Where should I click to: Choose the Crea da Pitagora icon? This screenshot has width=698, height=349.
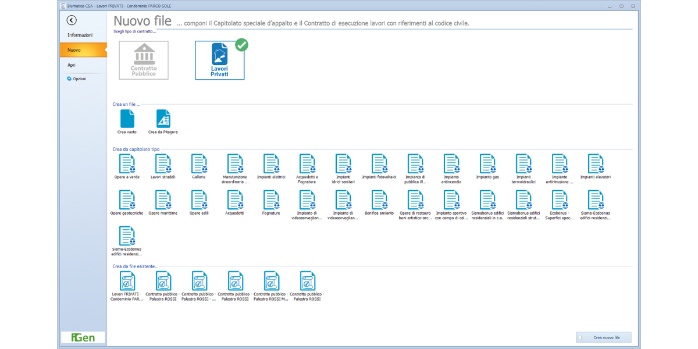click(x=163, y=119)
